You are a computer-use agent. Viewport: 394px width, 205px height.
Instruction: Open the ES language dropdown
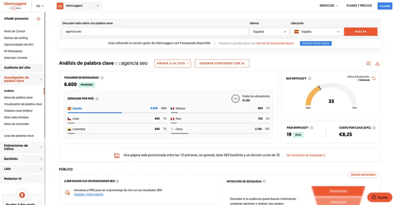pyautogui.click(x=40, y=6)
